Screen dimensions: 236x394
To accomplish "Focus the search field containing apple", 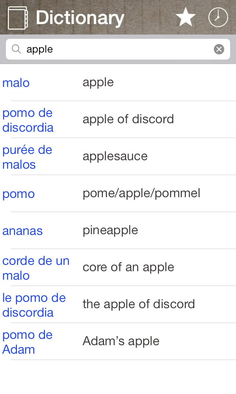I will [x=118, y=49].
